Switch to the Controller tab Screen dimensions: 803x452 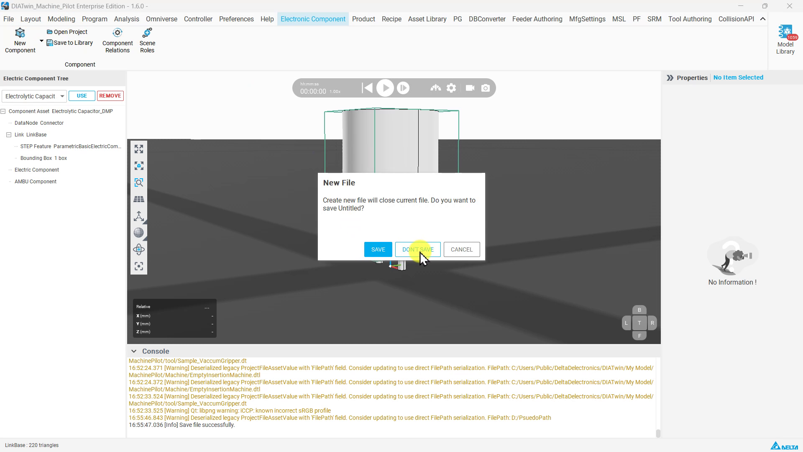(x=198, y=19)
